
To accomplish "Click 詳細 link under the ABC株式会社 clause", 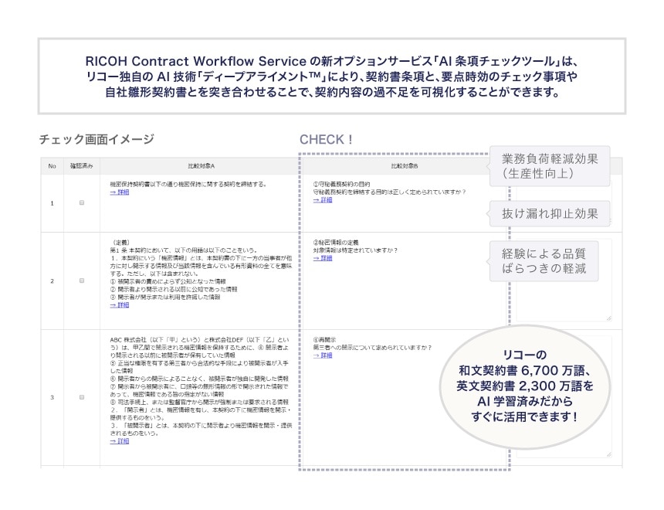I will pos(119,441).
